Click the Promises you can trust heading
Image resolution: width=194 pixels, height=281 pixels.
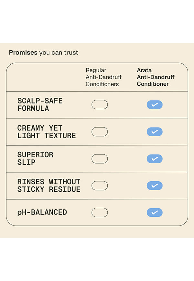pyautogui.click(x=43, y=53)
